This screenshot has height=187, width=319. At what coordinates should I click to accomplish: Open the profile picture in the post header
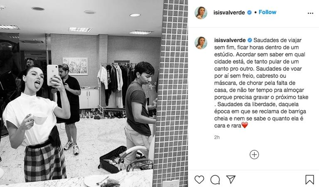coord(201,12)
